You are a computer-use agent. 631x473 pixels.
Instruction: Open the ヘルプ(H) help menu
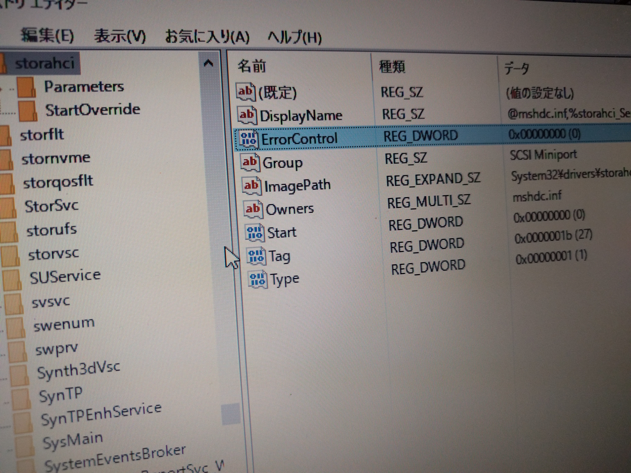point(295,38)
